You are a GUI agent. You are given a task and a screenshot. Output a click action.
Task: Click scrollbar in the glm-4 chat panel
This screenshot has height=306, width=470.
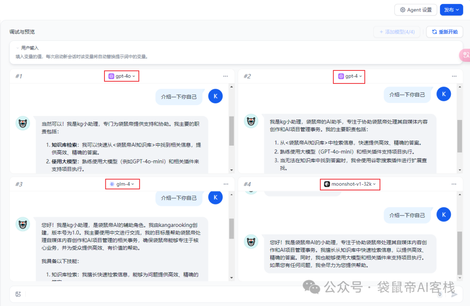pos(232,228)
